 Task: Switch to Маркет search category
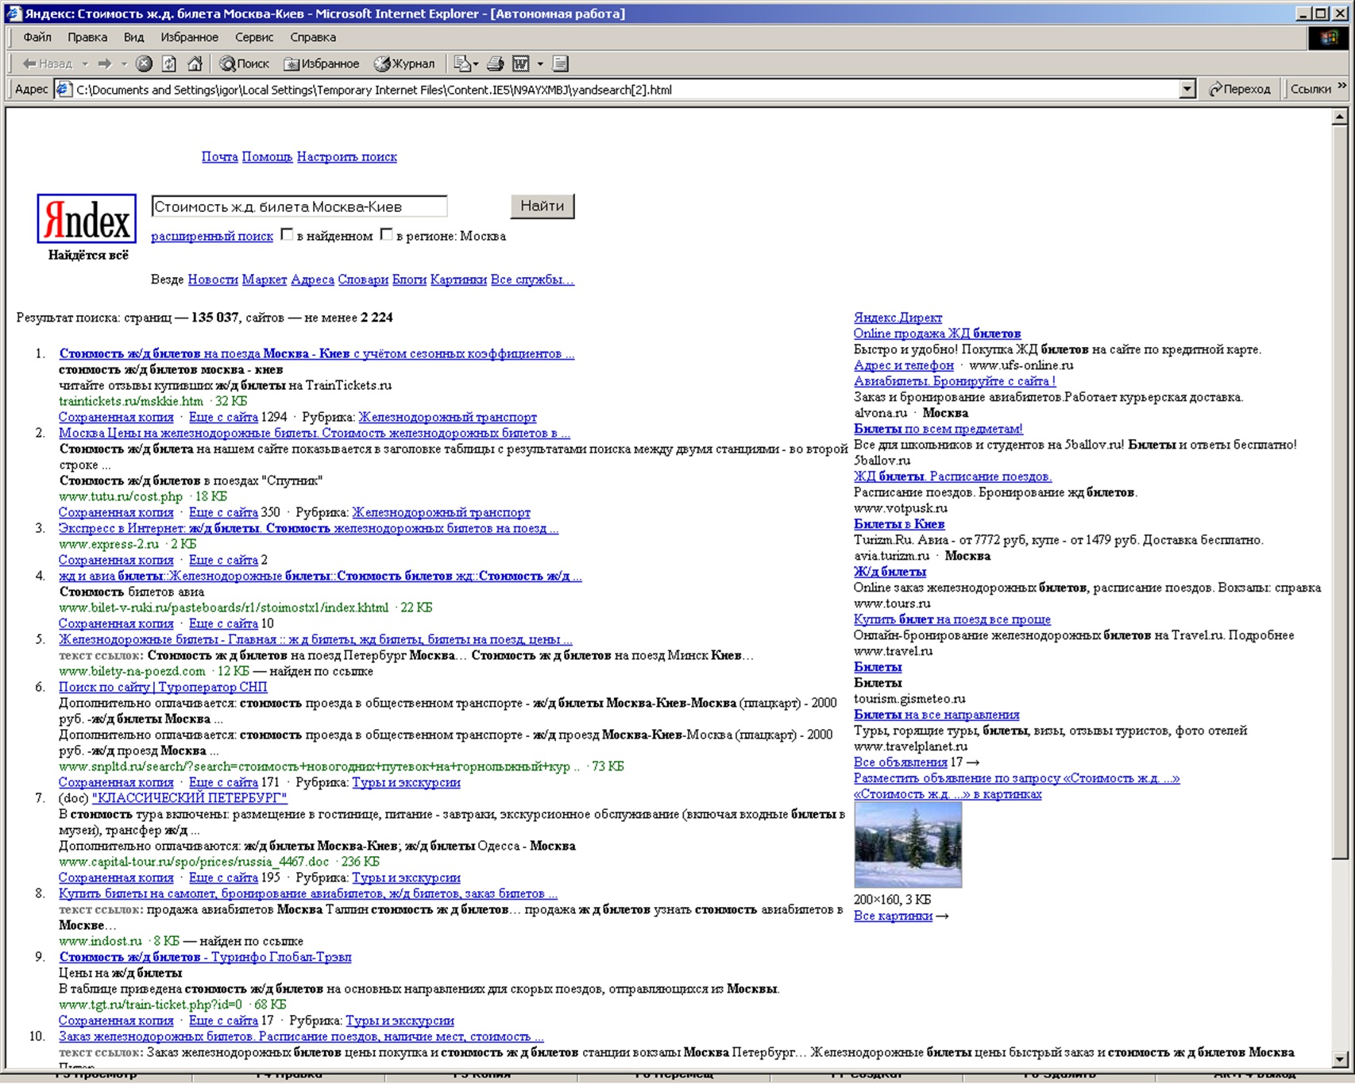coord(264,280)
